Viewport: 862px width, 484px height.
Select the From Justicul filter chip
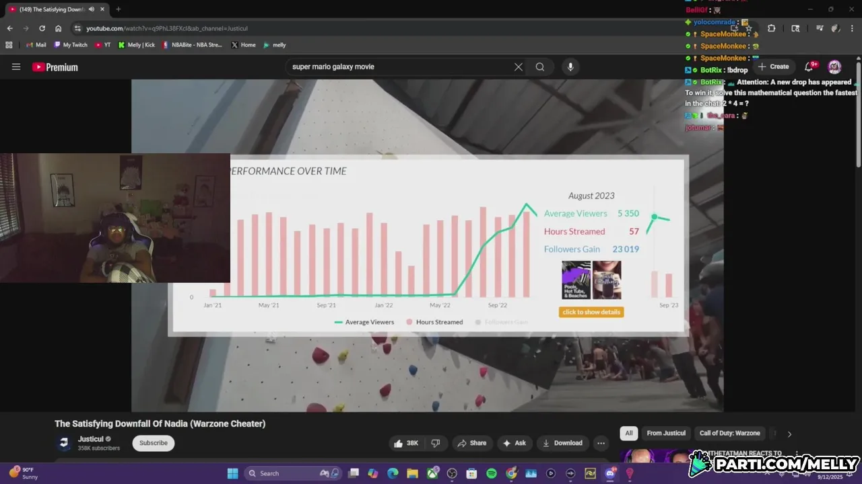click(x=666, y=434)
